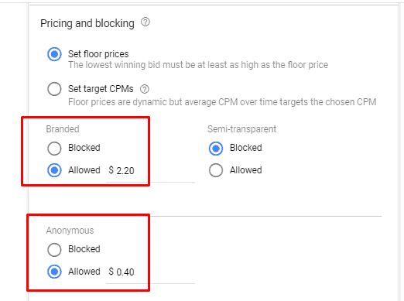Click the Pricing and blocking section heading

87,23
